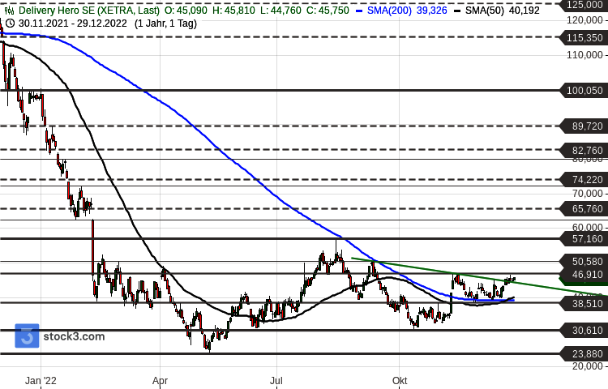Viewport: 608px width, 389px height.
Task: Click the 23,880 price level label
Action: point(584,353)
